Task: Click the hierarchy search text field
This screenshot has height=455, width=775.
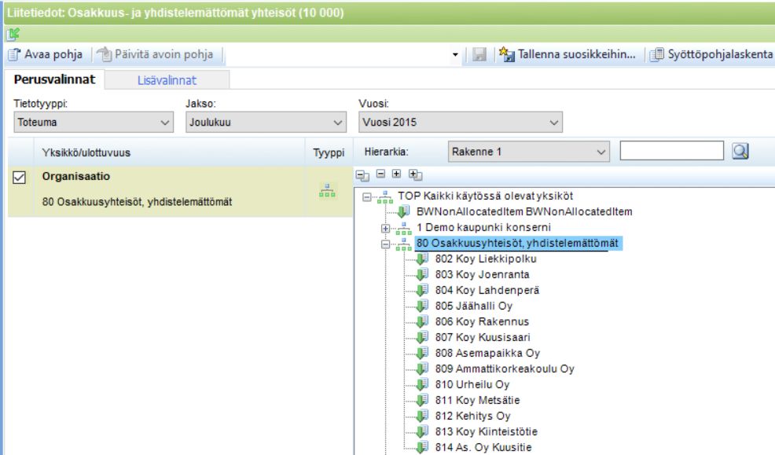Action: [672, 151]
